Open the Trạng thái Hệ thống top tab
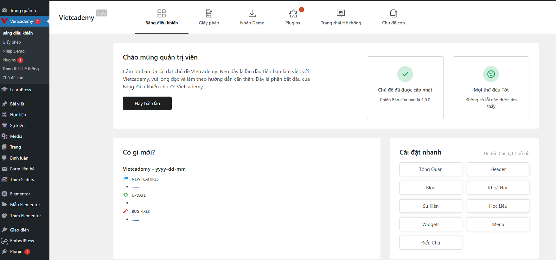This screenshot has width=556, height=260. click(341, 17)
